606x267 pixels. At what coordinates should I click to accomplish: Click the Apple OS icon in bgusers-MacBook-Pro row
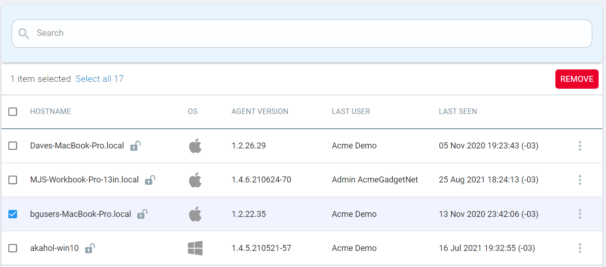tap(195, 214)
